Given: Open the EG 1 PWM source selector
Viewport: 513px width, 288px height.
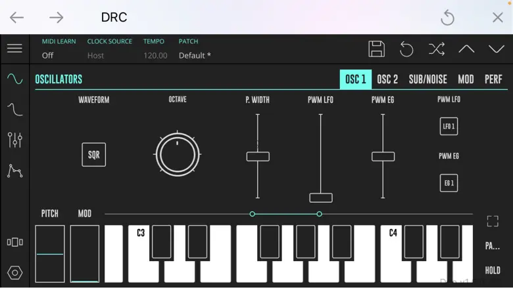Looking at the screenshot, I should (x=449, y=183).
